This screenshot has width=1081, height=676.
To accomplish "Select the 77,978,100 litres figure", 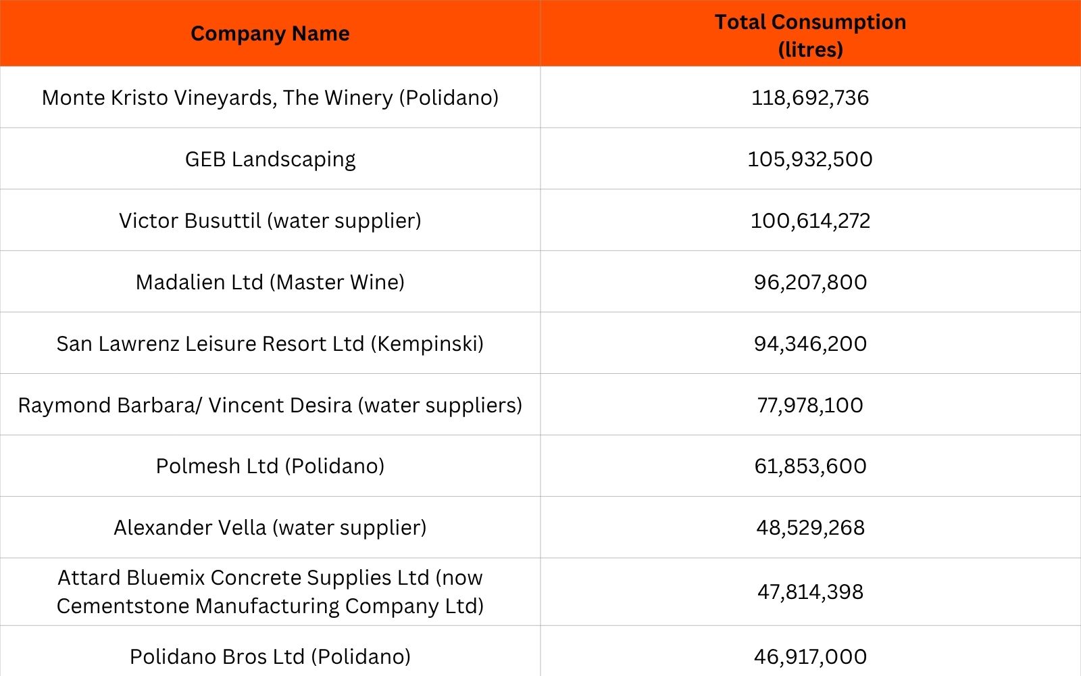I will point(811,405).
